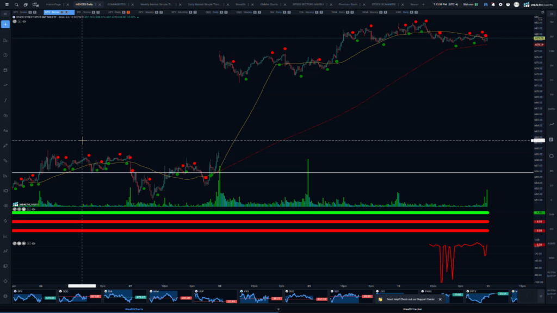Click the AI assistant icon in the top toolbar
557x313 pixels.
click(x=35, y=5)
